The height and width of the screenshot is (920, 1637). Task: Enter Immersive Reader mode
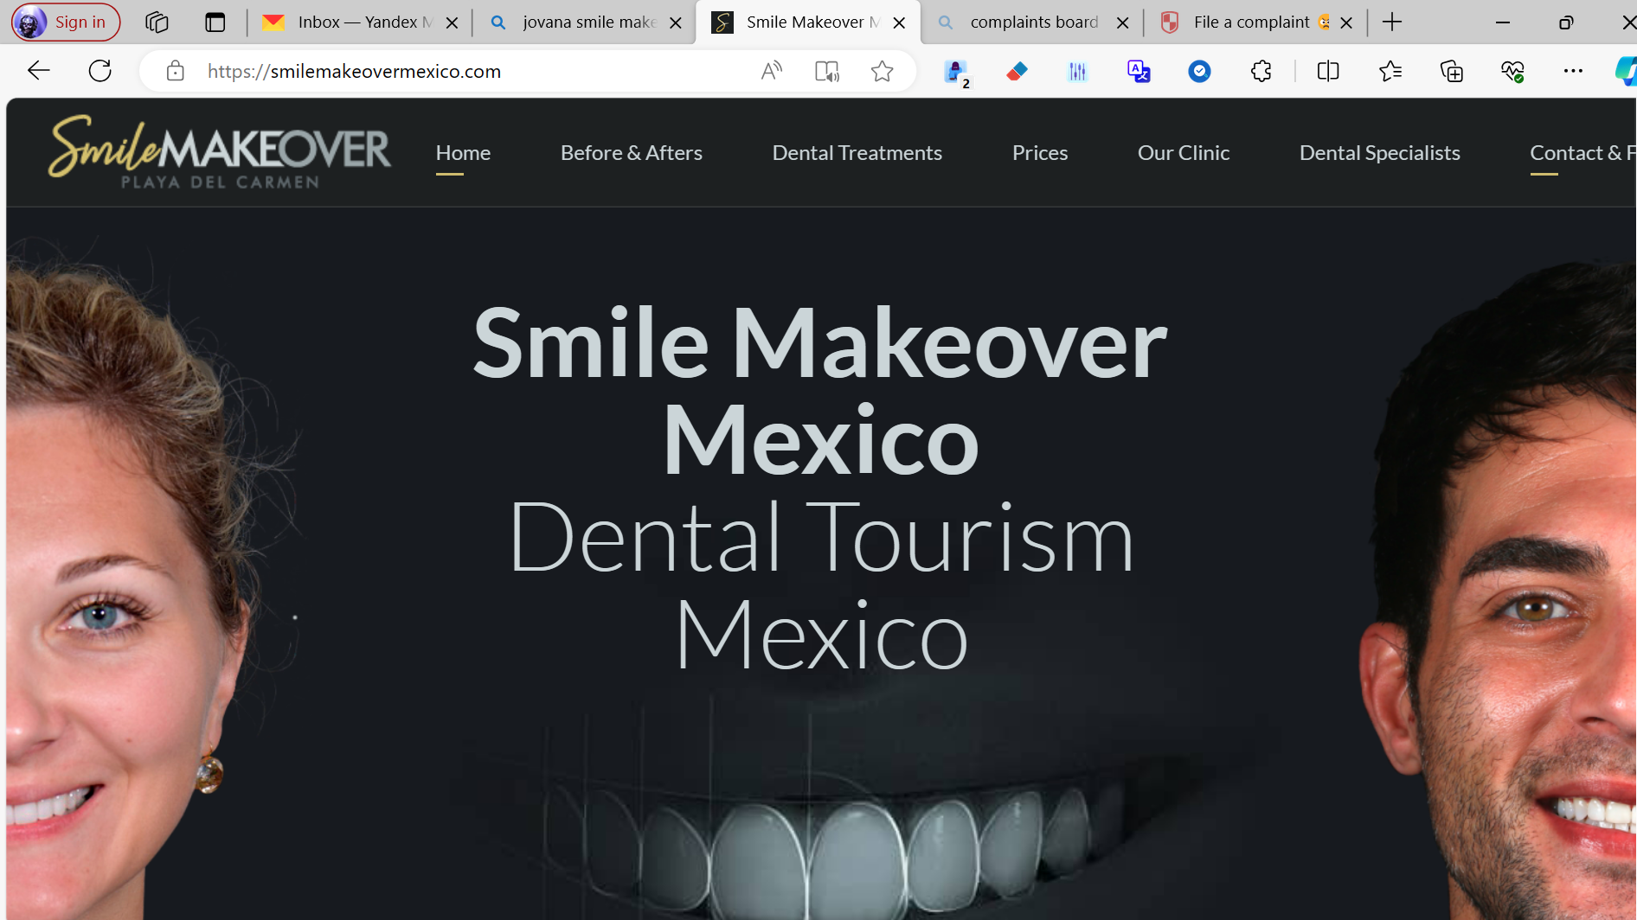pos(827,71)
